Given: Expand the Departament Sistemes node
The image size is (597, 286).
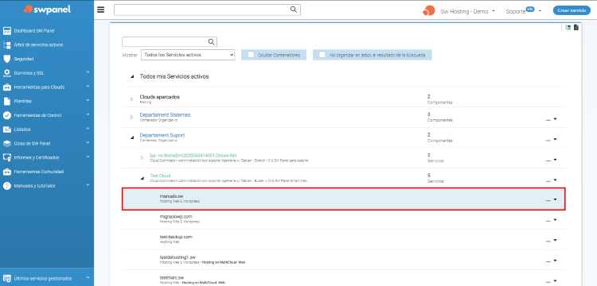Looking at the screenshot, I should (x=131, y=117).
